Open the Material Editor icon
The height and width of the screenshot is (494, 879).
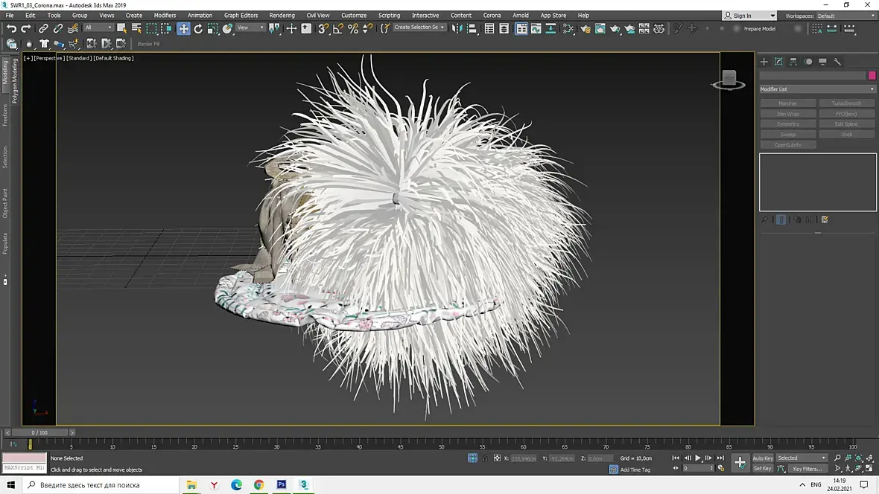coord(569,28)
